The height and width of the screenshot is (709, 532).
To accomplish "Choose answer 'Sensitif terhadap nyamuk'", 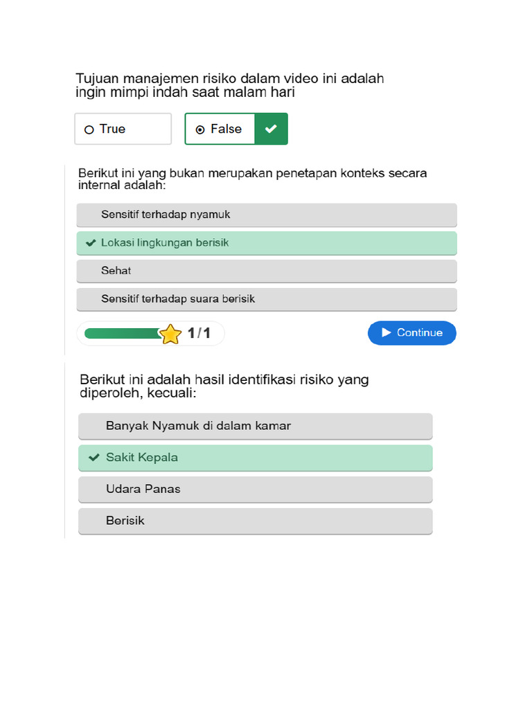I will [267, 215].
